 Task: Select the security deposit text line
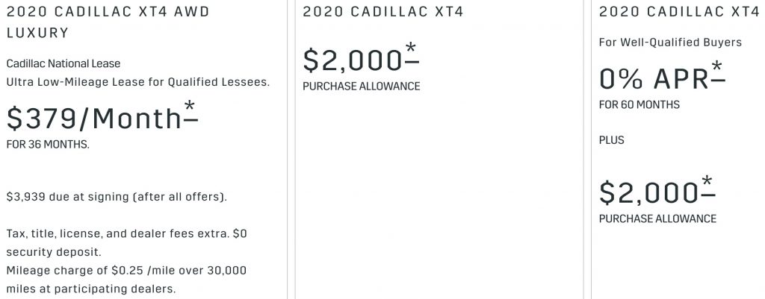tap(54, 253)
